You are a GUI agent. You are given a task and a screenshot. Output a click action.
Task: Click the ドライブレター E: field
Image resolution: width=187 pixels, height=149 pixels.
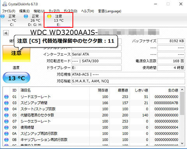(x=97, y=68)
